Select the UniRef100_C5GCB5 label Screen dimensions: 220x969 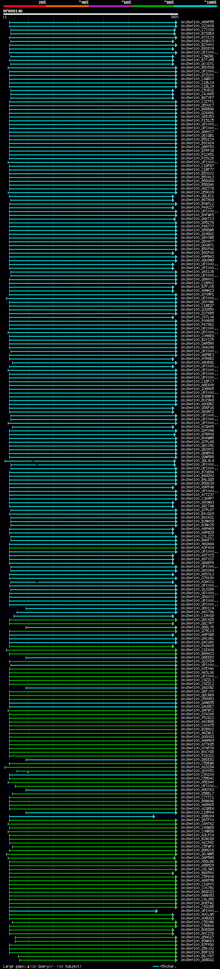[197, 907]
